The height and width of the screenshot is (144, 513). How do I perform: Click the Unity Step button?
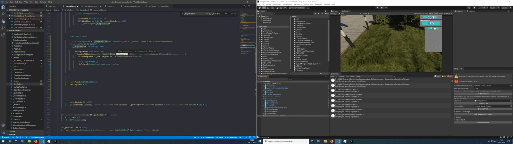pos(386,8)
